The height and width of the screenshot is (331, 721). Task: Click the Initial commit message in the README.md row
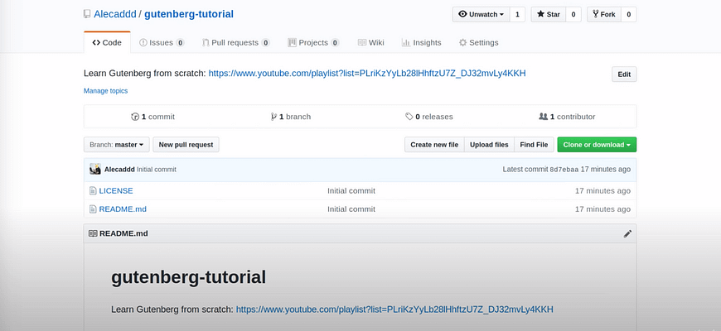[351, 209]
